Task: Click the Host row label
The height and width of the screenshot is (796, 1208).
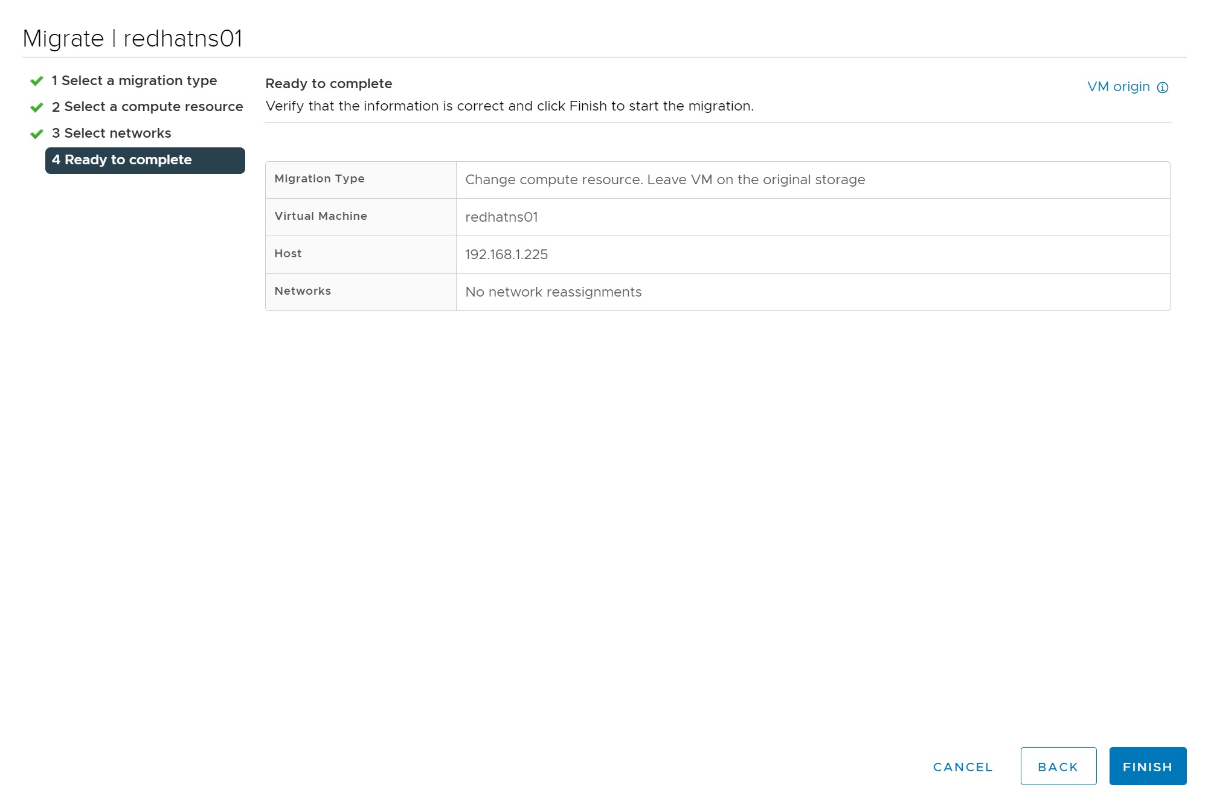Action: (x=288, y=254)
